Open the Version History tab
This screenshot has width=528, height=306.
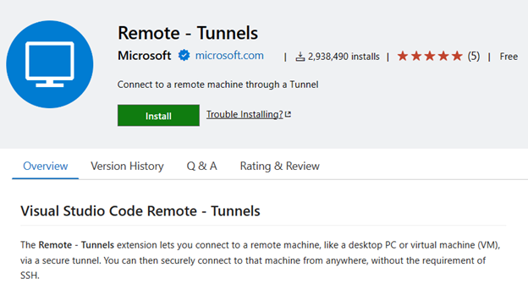coord(127,167)
